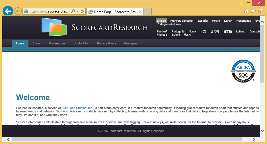This screenshot has height=144, width=267.
Task: Maximize the browser window
Action: coord(248,3)
